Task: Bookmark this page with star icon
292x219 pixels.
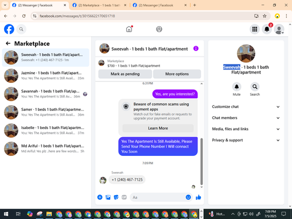Action: pos(265,16)
